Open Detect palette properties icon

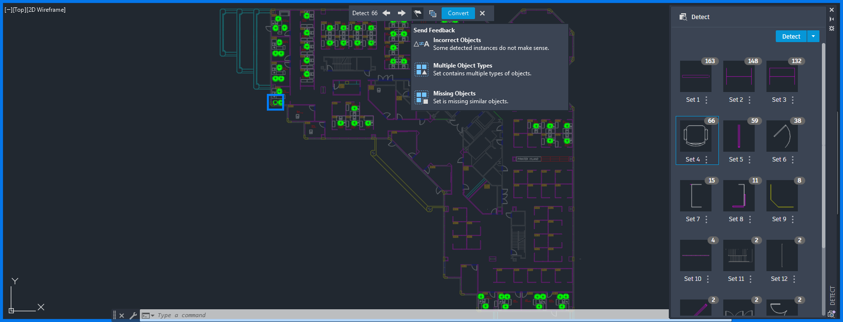(x=832, y=28)
